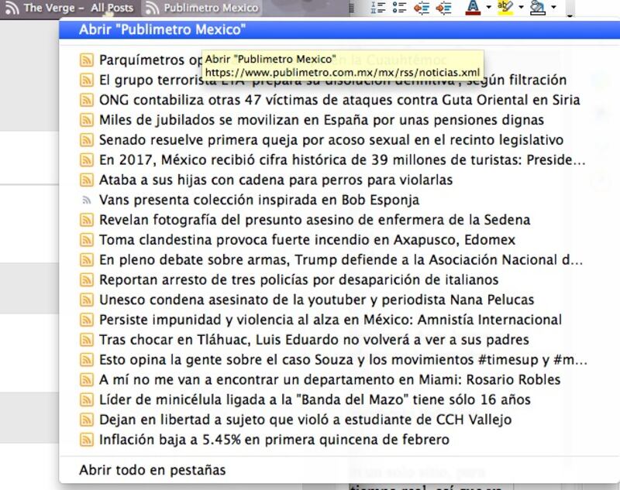This screenshot has width=620, height=490.
Task: Apply the red font color A icon
Action: click(473, 8)
